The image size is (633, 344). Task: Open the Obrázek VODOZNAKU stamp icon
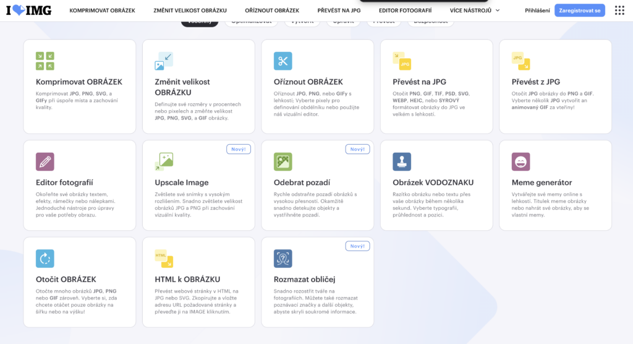[402, 161]
